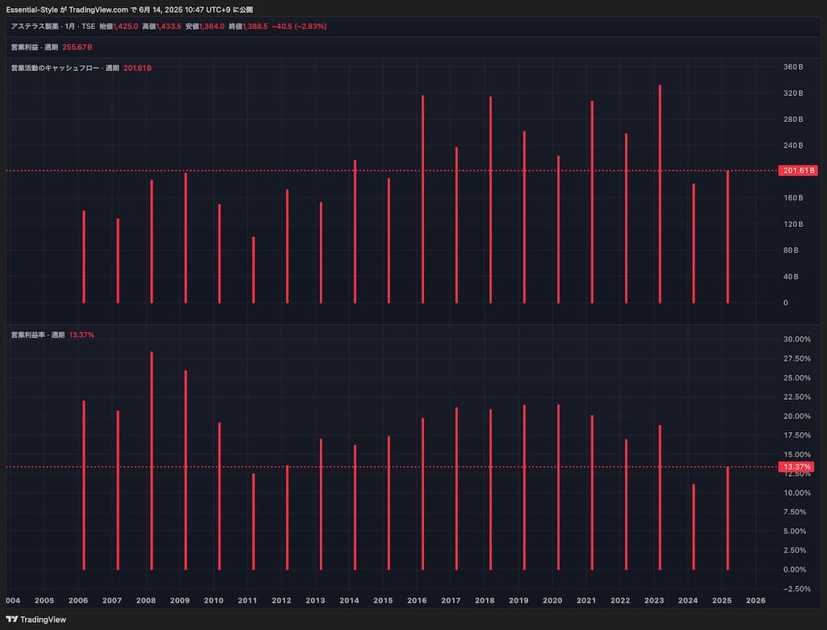This screenshot has height=630, width=827.
Task: Click the red 201.61B price-axis label
Action: coord(798,170)
